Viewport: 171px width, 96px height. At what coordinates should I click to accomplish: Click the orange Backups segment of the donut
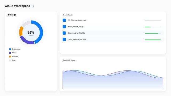pyautogui.click(x=21, y=31)
